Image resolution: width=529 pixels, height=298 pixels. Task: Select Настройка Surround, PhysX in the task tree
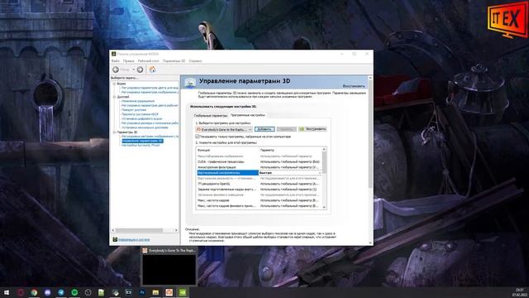141,145
